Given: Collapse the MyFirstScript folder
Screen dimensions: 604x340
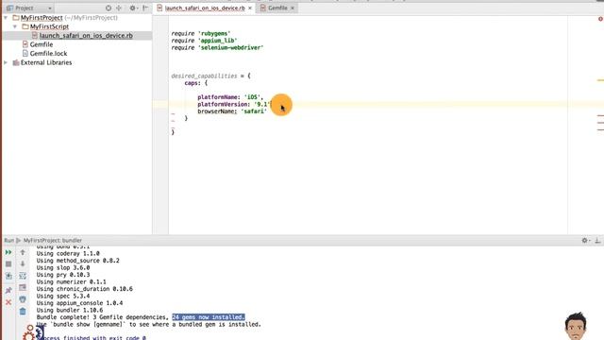Looking at the screenshot, I should click(x=15, y=26).
